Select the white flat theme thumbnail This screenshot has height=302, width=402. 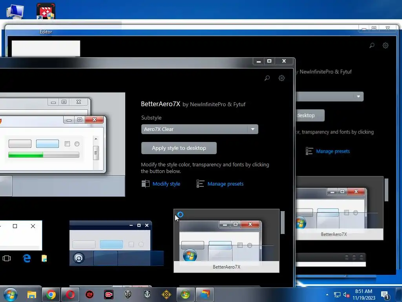pyautogui.click(x=21, y=242)
